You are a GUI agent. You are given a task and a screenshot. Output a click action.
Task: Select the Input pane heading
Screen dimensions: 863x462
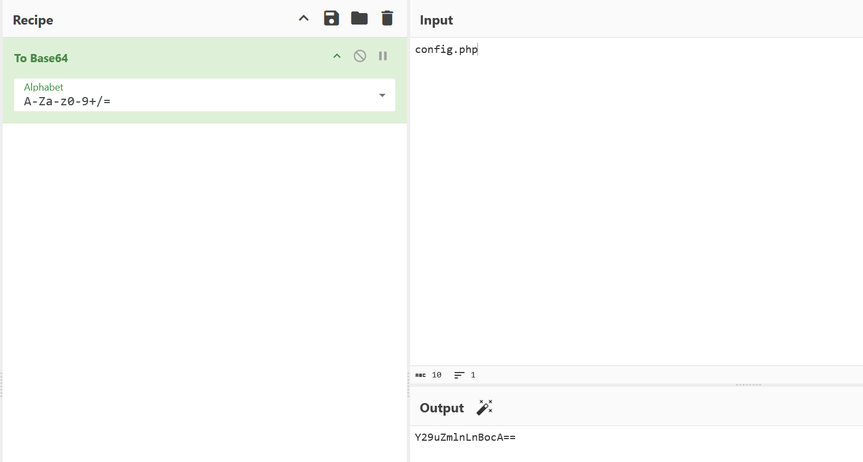[x=436, y=20]
